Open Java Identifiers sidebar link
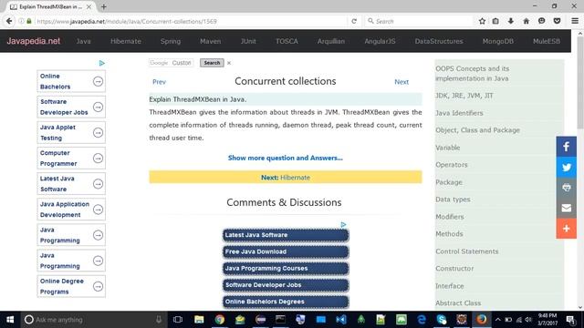Screen dimensions: 584x328 click(459, 113)
